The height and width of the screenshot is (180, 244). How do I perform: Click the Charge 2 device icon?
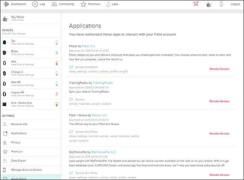click(x=4, y=73)
